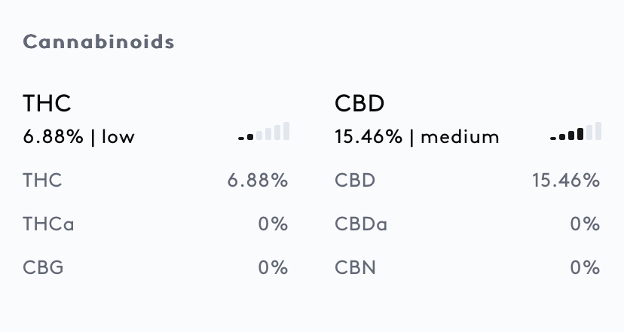624x332 pixels.
Task: Click the 15.46% figure in CBD summary
Action: [369, 137]
